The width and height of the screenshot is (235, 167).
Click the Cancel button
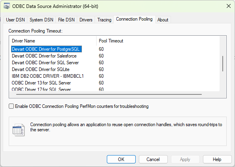pyautogui.click(x=153, y=159)
